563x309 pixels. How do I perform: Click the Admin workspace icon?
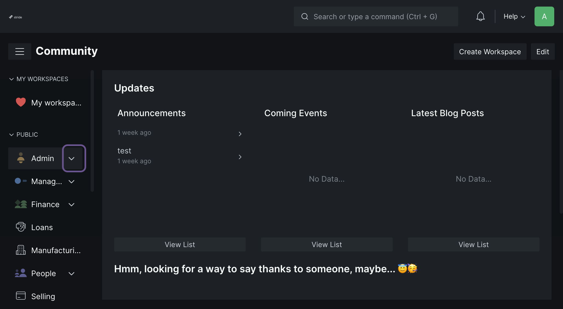pos(21,158)
